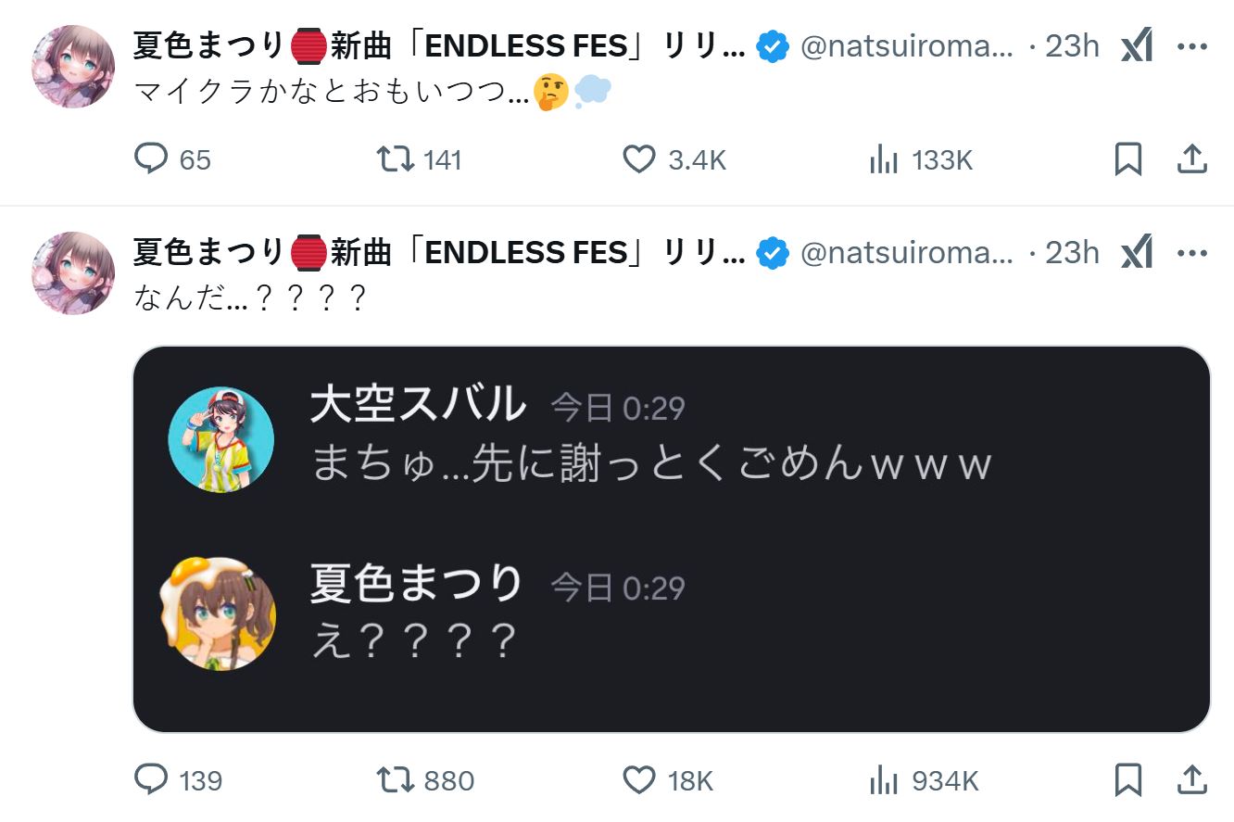Image resolution: width=1234 pixels, height=822 pixels.
Task: Open more options menu on first tweet
Action: click(1191, 45)
